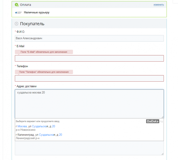The image size is (178, 160).
Task: Click the Покупатель section heading
Action: [x=32, y=24]
